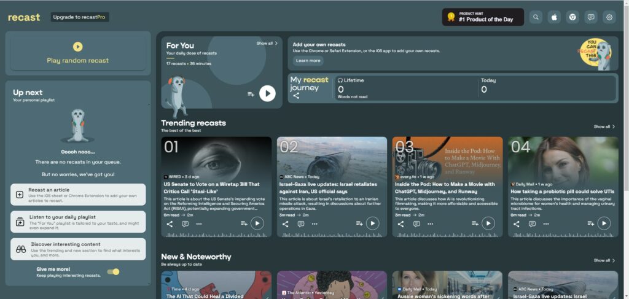Screen dimensions: 629x299
Task: Click the plus icon on Recast an article
Action: (20, 195)
